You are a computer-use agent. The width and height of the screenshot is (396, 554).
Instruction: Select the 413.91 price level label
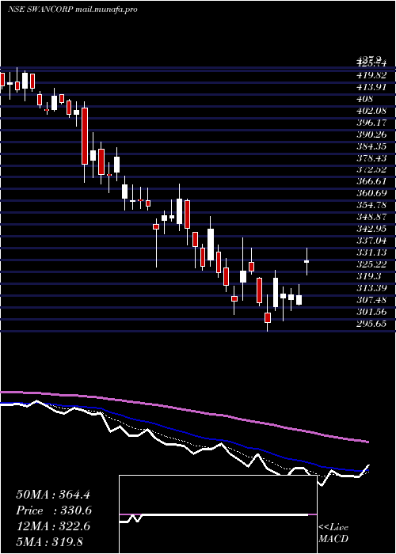point(372,87)
